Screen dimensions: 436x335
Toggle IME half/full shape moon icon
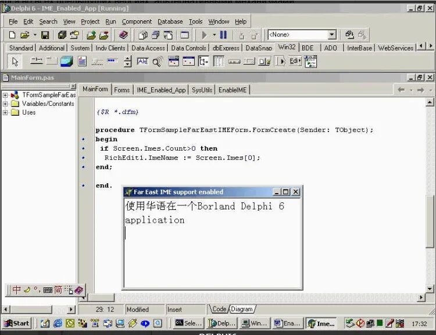click(x=27, y=290)
